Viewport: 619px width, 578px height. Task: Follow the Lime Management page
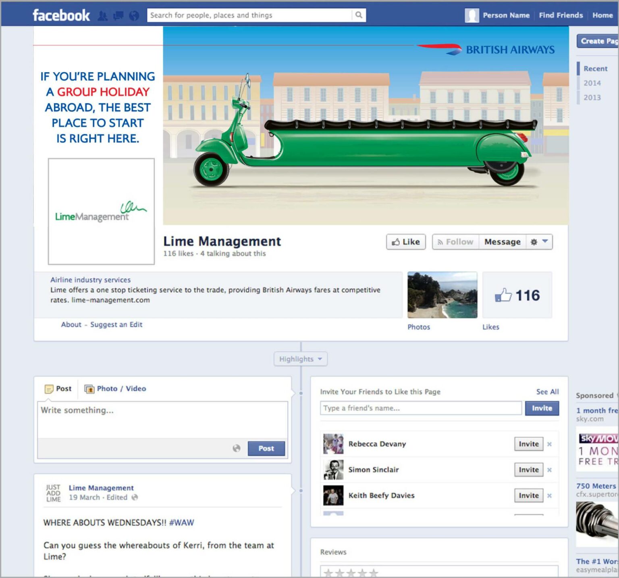[x=455, y=242]
